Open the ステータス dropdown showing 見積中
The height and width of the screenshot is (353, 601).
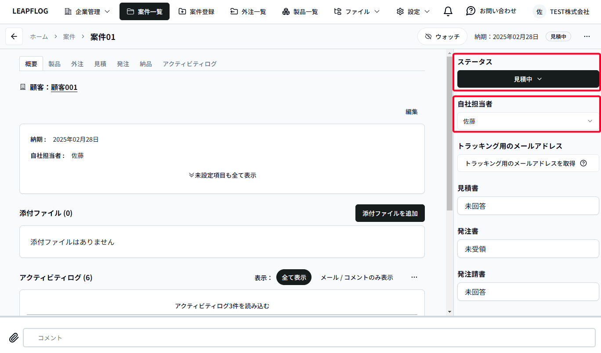(528, 79)
